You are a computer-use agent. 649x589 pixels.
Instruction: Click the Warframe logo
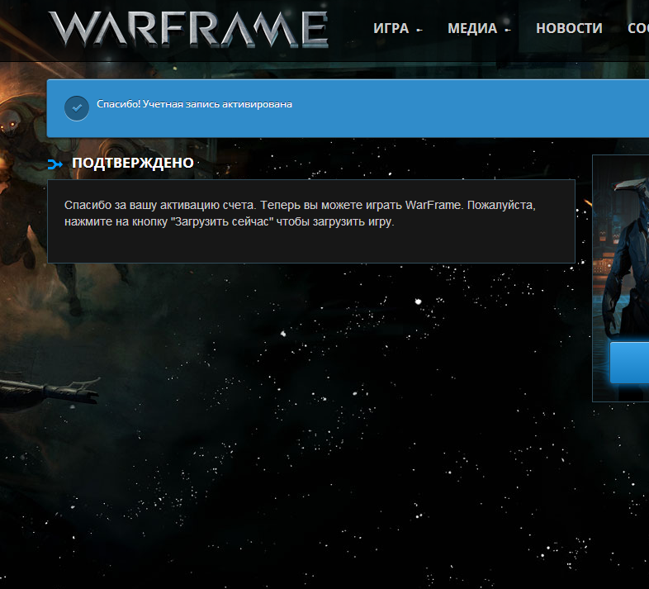click(x=188, y=29)
